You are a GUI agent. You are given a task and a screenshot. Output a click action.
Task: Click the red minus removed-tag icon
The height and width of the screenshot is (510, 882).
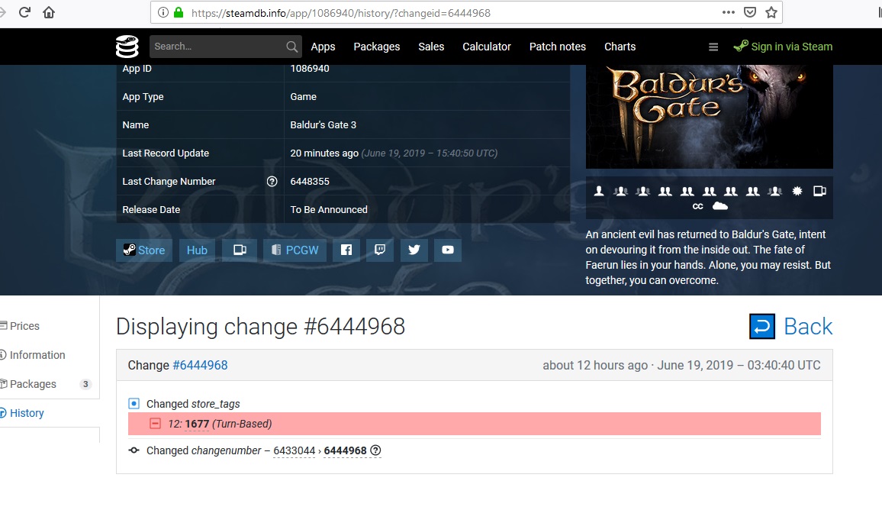click(155, 424)
